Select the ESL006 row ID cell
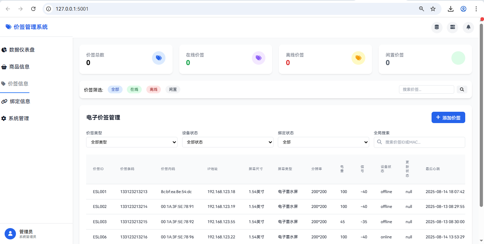The width and height of the screenshot is (484, 244). [x=100, y=237]
